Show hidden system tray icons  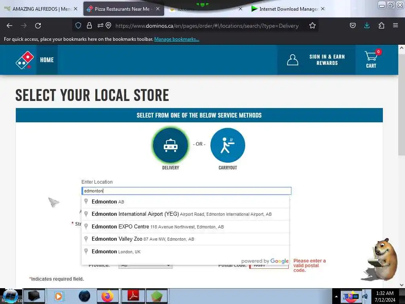[336, 296]
